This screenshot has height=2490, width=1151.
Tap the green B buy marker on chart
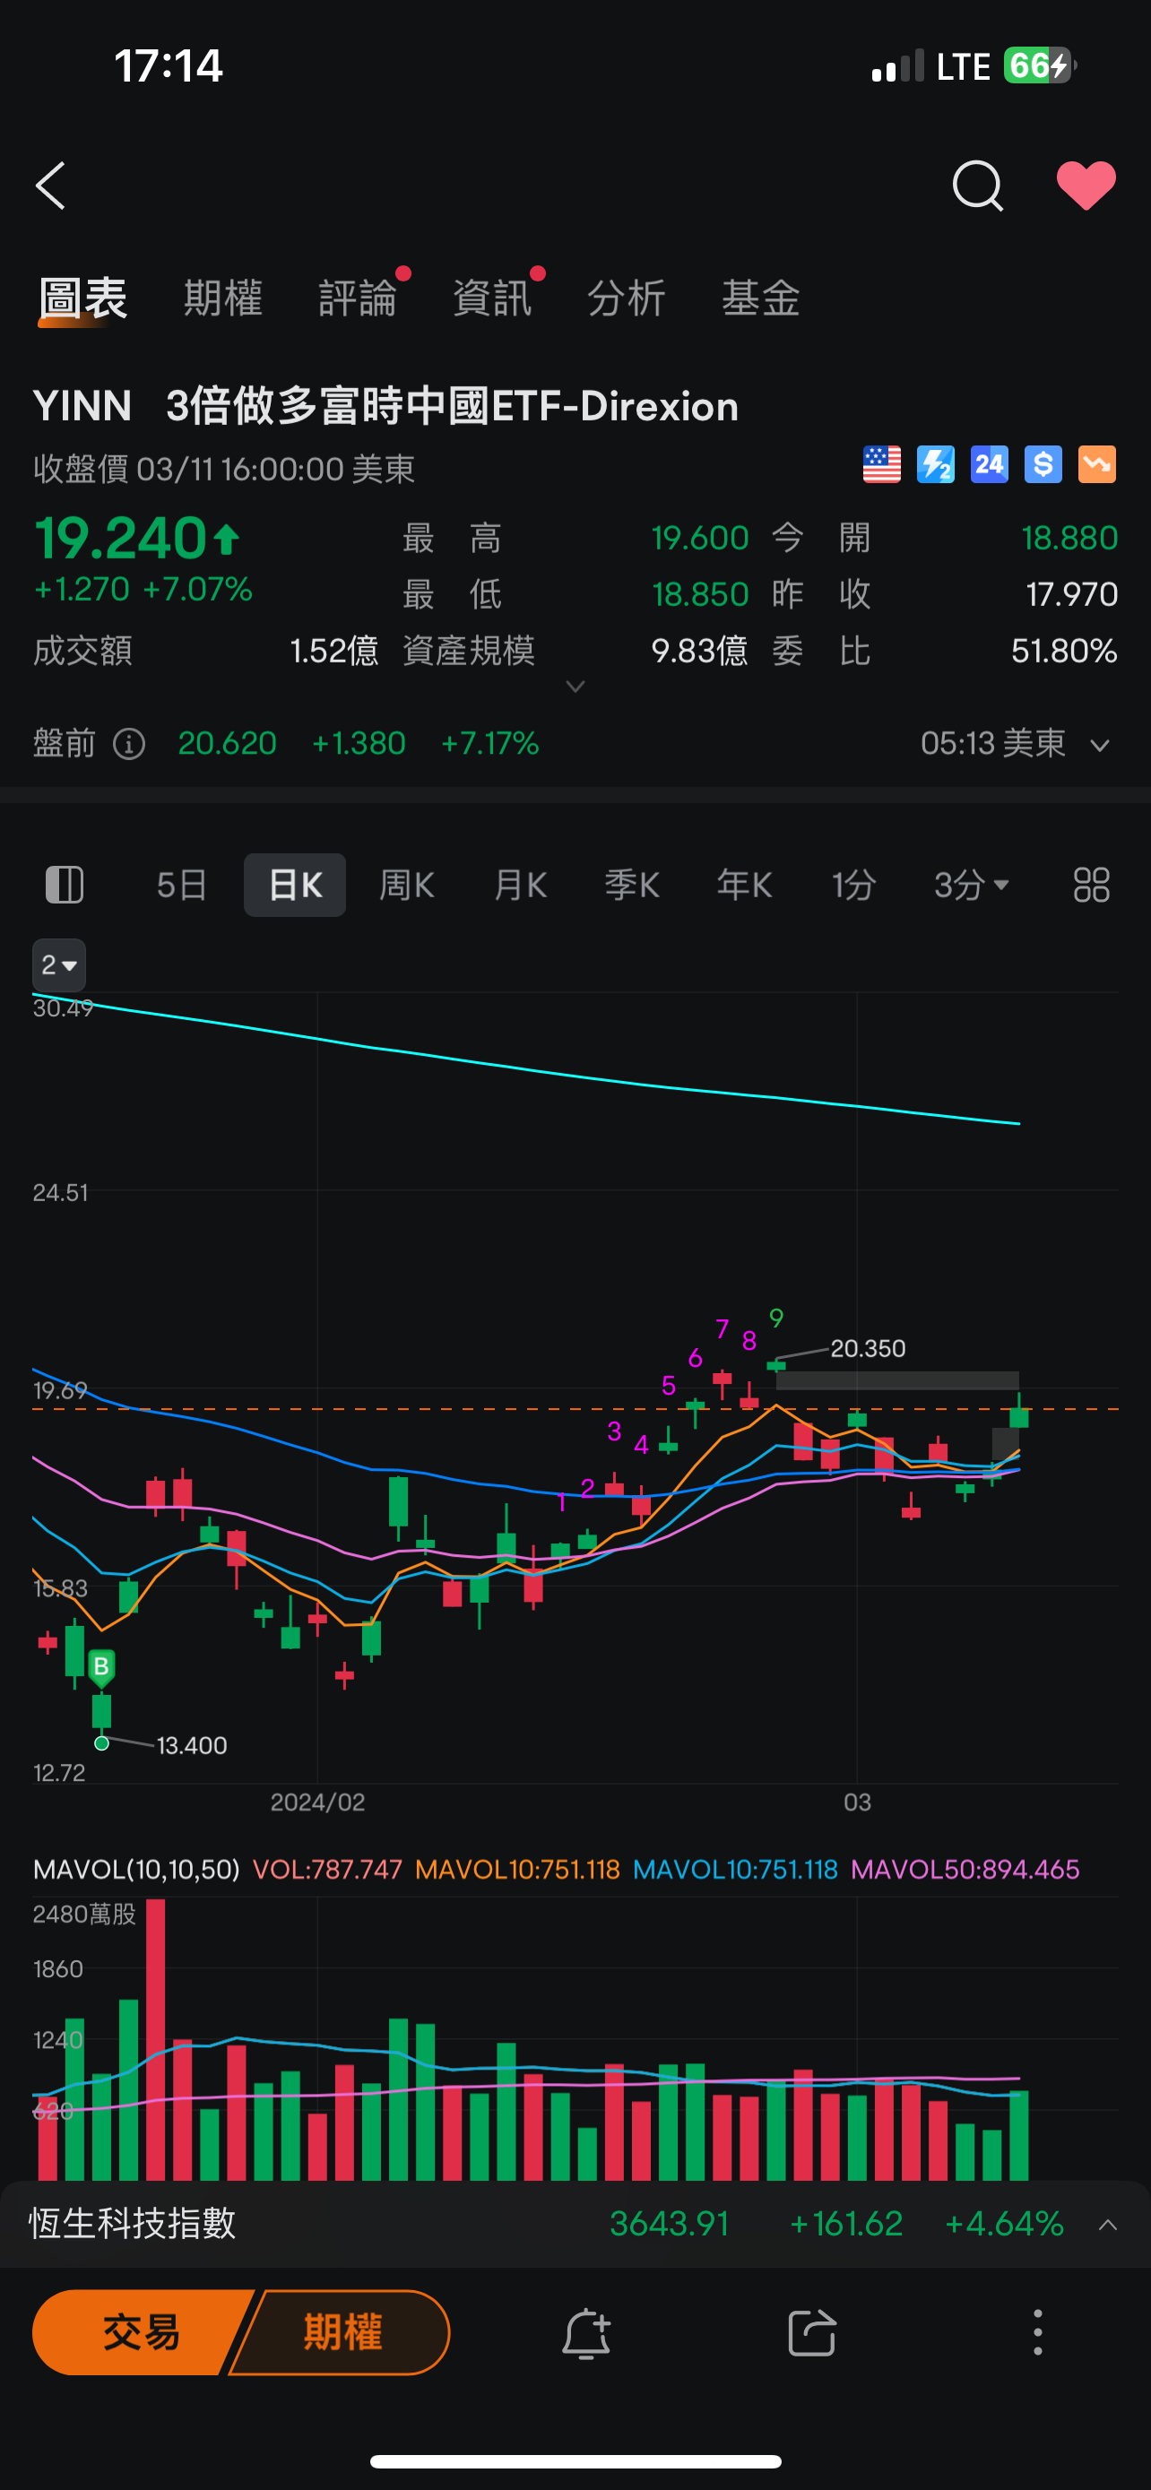(101, 1666)
